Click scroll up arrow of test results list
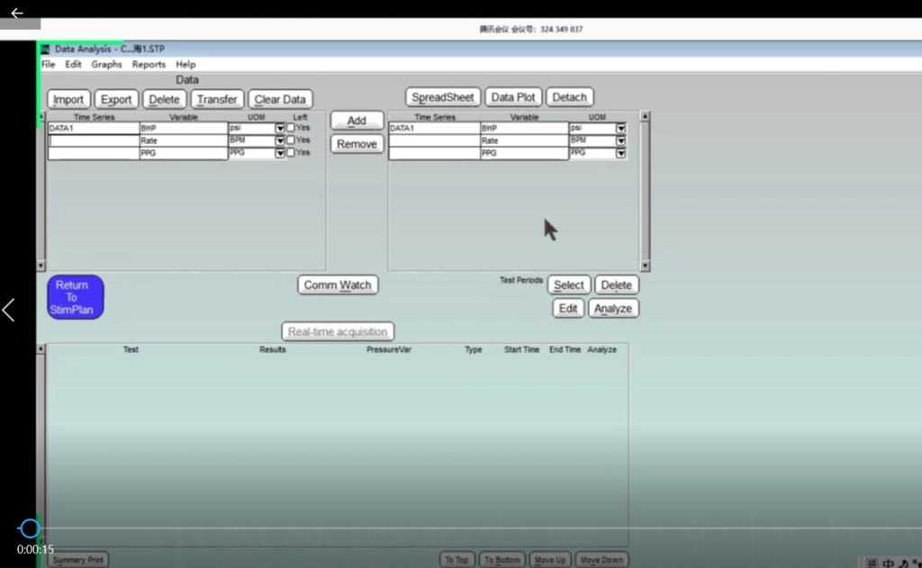 point(41,348)
